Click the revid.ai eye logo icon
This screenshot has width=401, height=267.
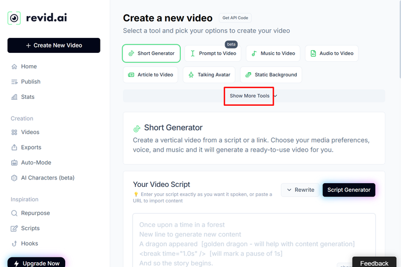coord(14,18)
